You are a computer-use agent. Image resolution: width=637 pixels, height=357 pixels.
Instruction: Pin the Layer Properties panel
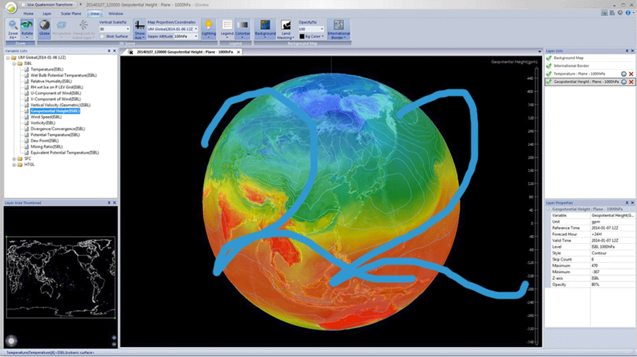[627, 203]
